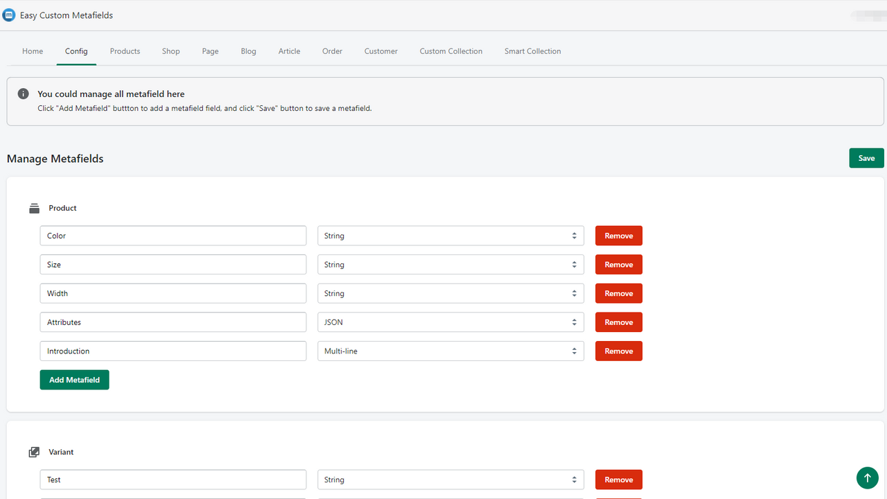Open type dropdown for Test variant metafield
This screenshot has width=887, height=499.
pos(451,480)
